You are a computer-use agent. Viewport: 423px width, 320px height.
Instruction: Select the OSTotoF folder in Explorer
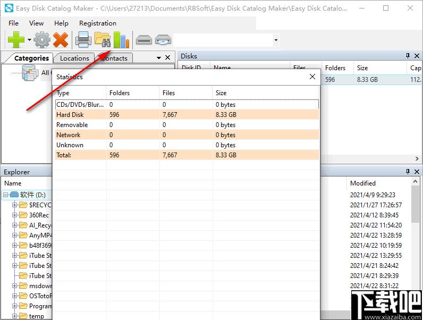(40, 296)
